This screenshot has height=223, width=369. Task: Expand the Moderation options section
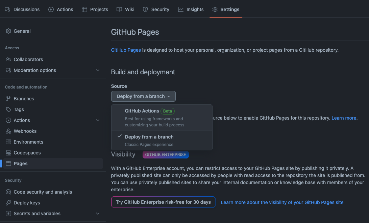pyautogui.click(x=98, y=70)
